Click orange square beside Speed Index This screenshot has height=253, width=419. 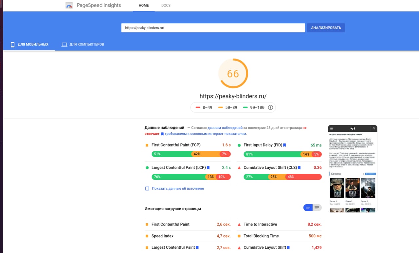[x=147, y=236]
